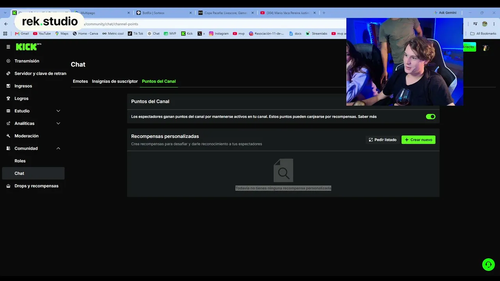Open the Chrome three-dot menu

point(494,24)
